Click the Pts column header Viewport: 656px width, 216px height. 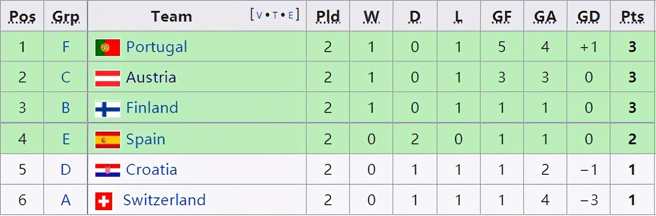point(632,17)
